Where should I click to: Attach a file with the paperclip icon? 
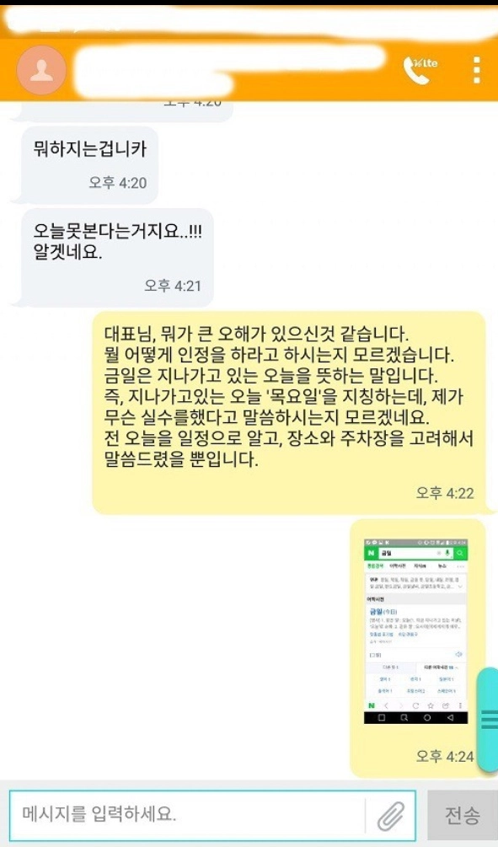tap(390, 815)
